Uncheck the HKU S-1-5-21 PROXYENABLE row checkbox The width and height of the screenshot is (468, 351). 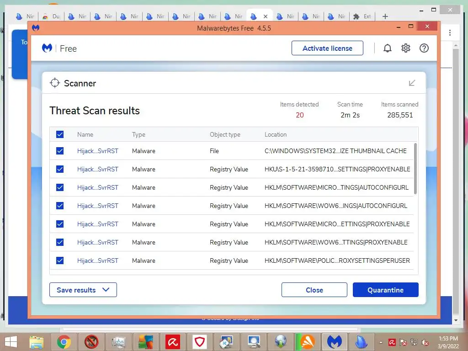point(60,169)
